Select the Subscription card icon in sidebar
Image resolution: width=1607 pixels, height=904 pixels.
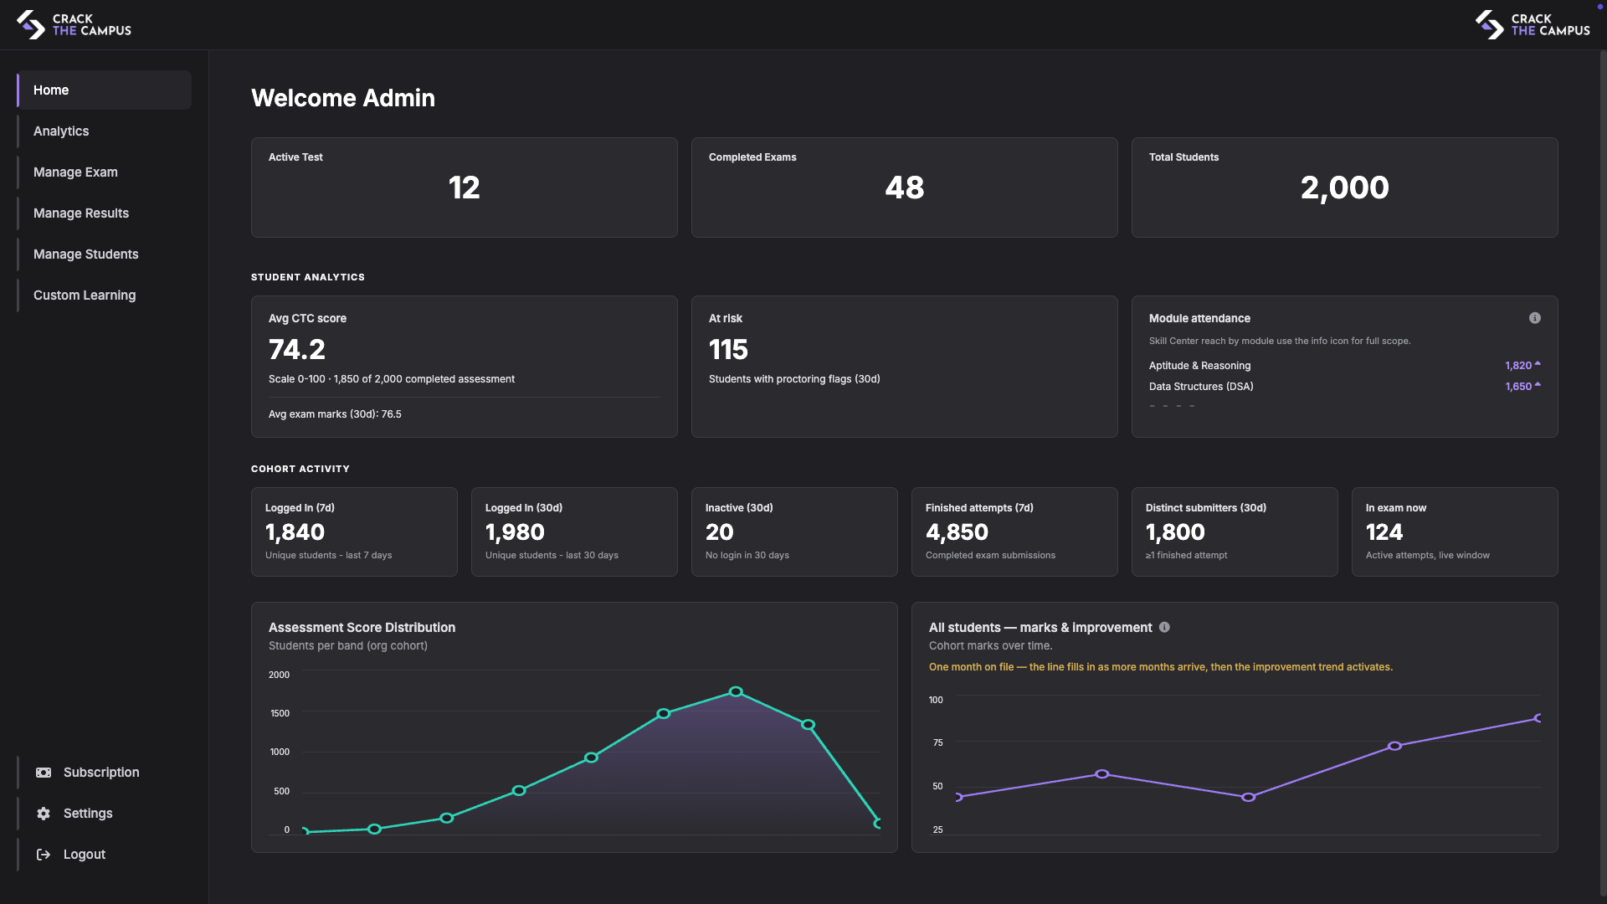43,773
